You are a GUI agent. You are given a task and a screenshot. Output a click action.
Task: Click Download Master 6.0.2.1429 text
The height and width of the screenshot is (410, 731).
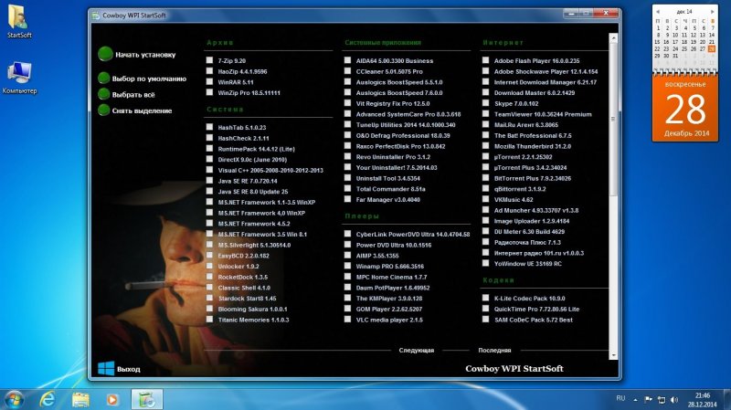(x=535, y=93)
